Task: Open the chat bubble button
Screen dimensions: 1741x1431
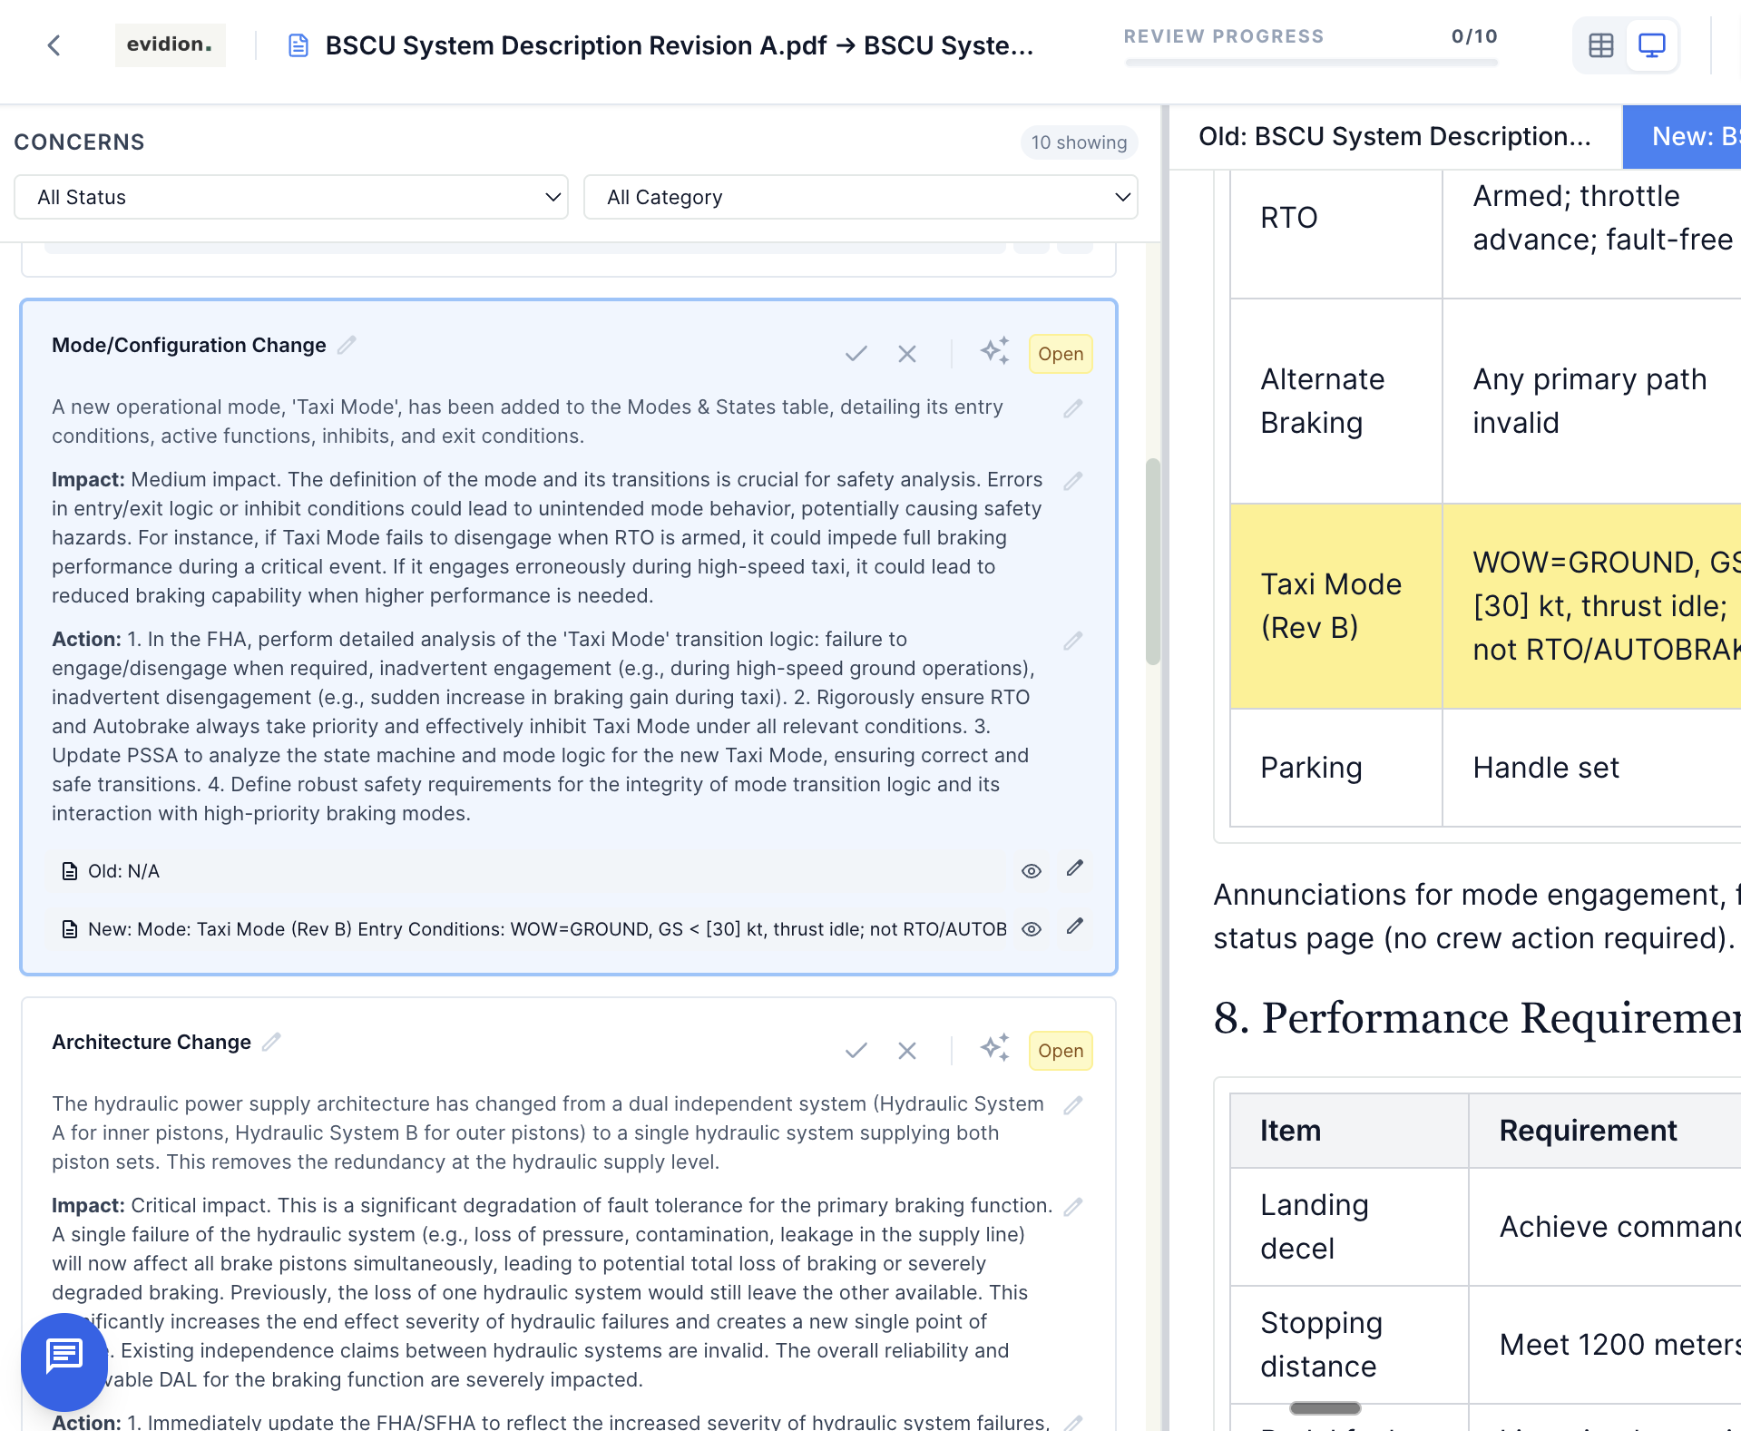Action: click(x=64, y=1357)
